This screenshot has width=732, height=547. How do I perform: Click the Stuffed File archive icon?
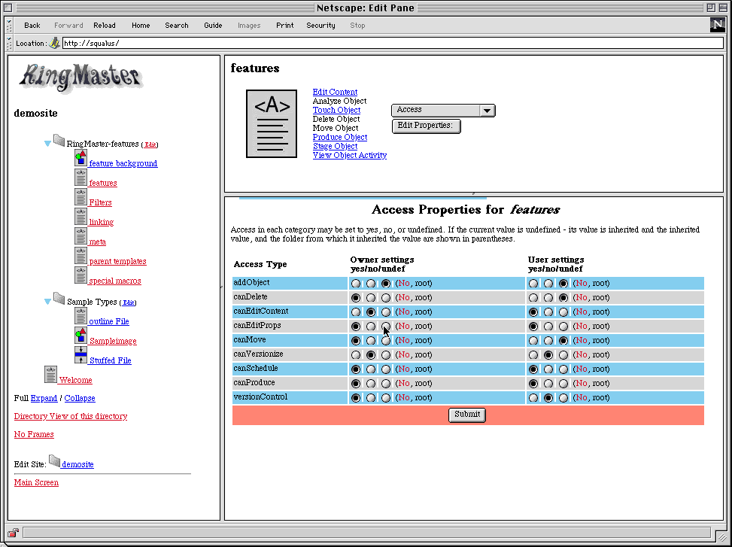pyautogui.click(x=80, y=355)
